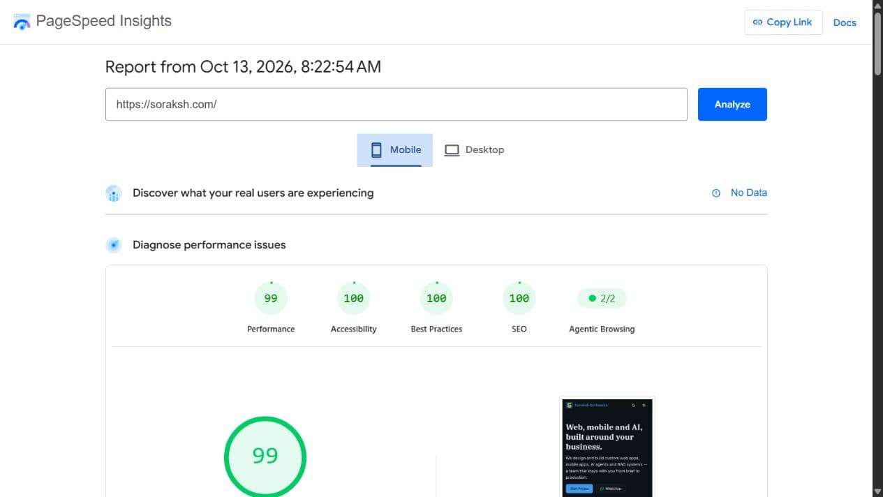883x497 pixels.
Task: Switch to the Mobile tab
Action: pos(395,150)
